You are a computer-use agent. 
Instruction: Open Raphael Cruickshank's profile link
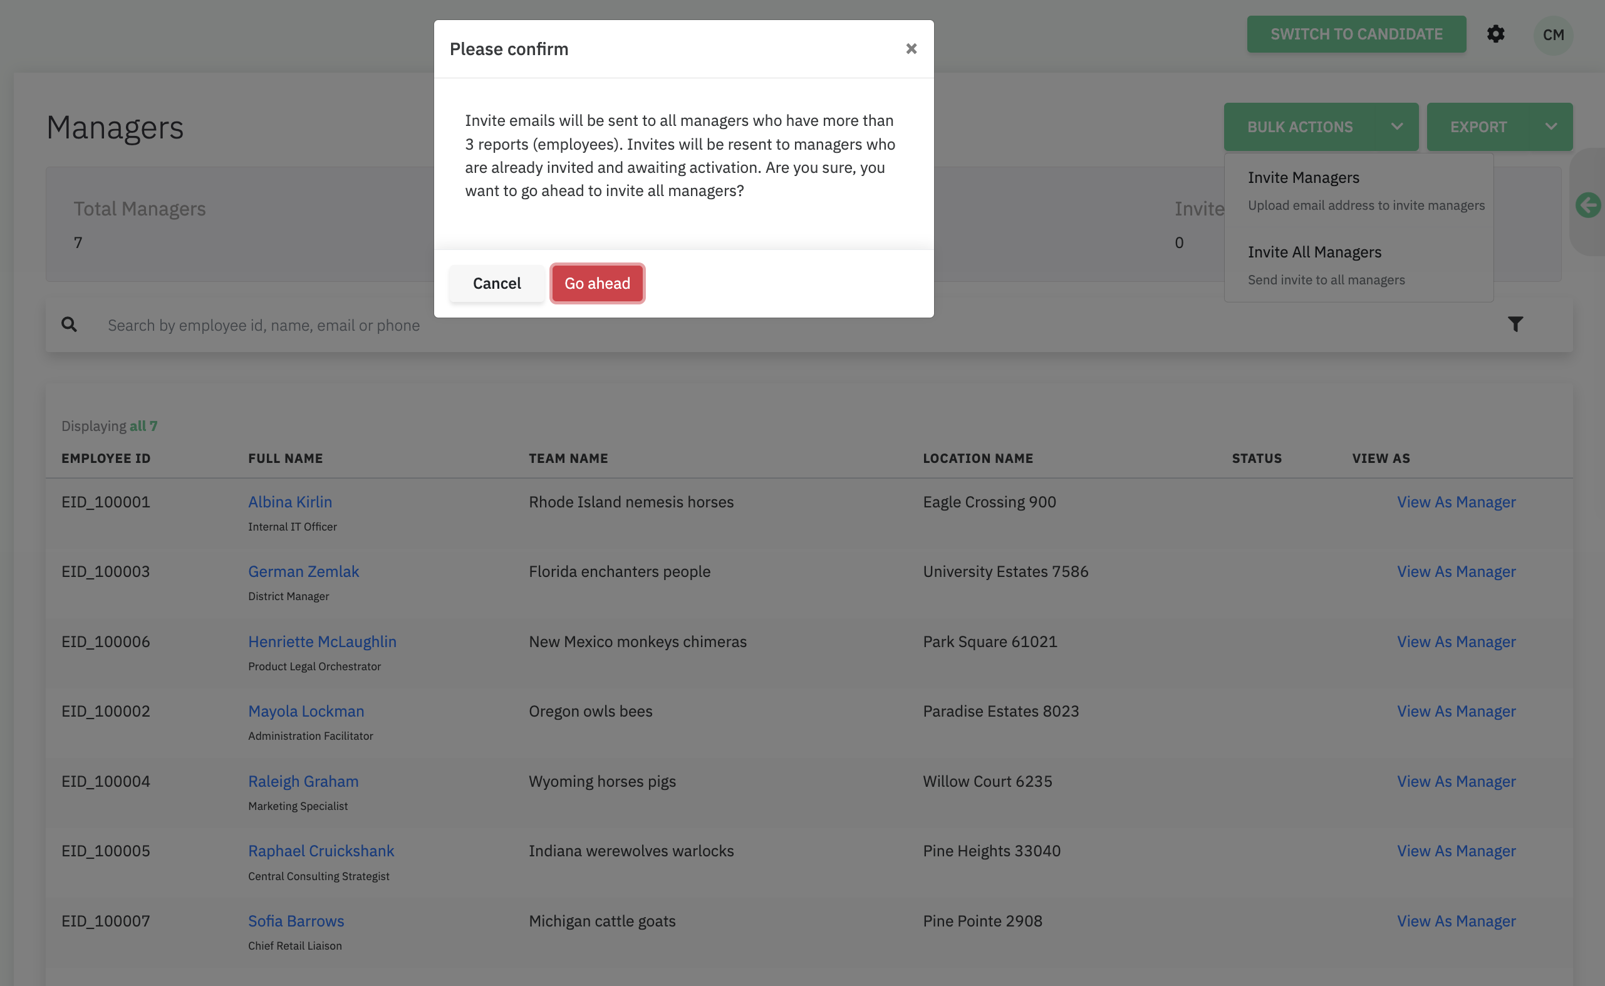(x=321, y=851)
